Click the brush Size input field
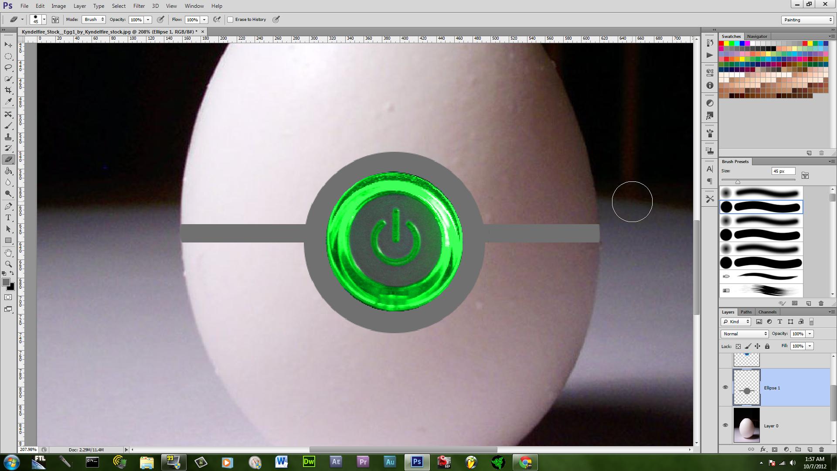The height and width of the screenshot is (471, 837). click(x=783, y=171)
